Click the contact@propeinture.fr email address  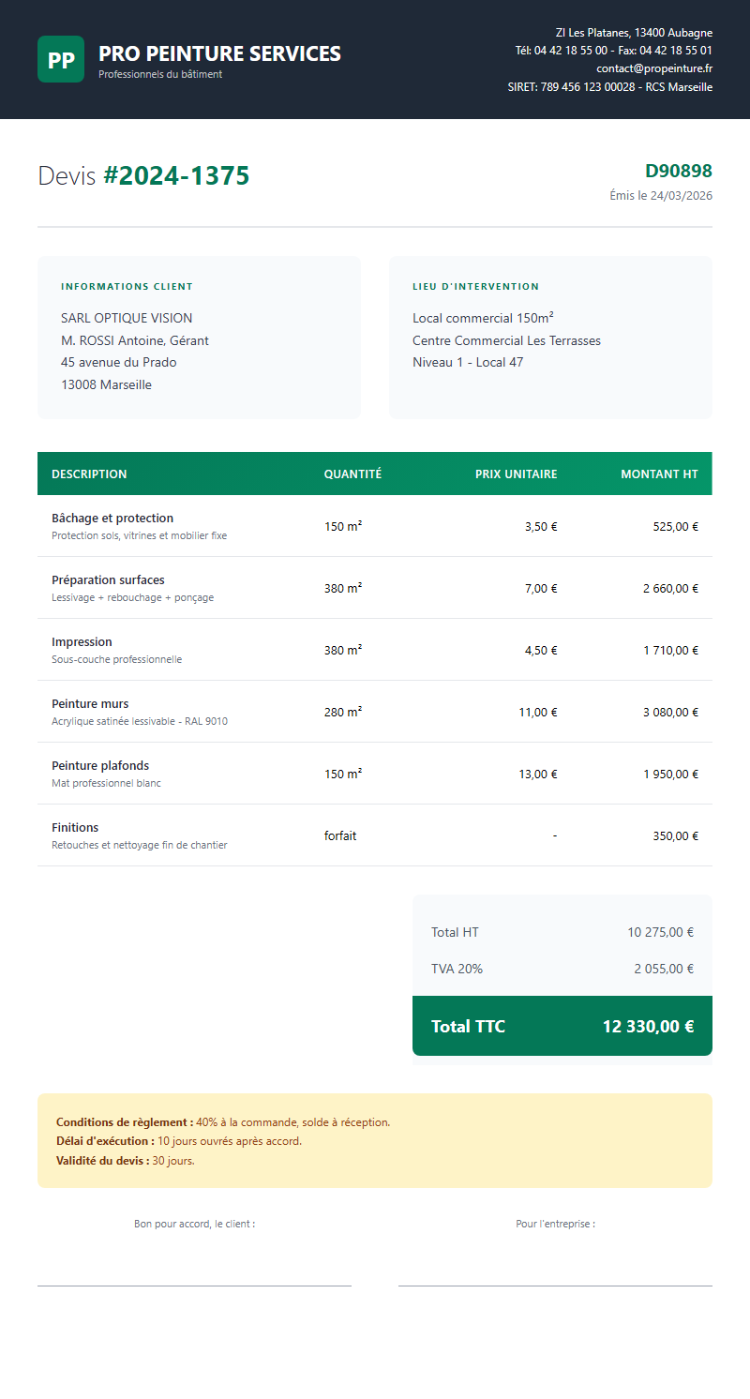click(654, 68)
